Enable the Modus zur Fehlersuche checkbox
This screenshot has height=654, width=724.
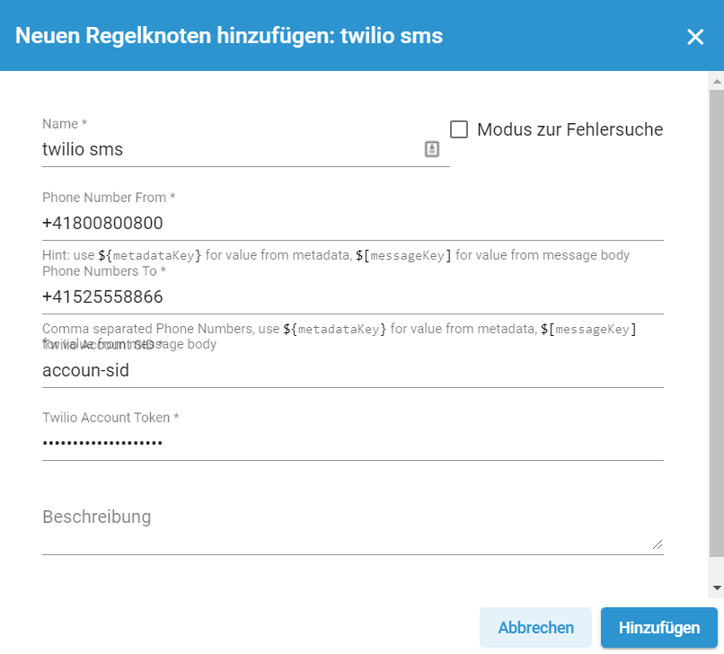[459, 129]
